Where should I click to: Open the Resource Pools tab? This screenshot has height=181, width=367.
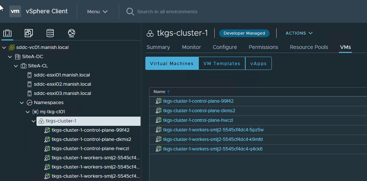click(309, 47)
